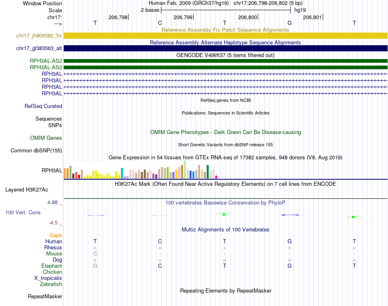
Task: Click the SNPs publications track label
Action: pos(55,125)
